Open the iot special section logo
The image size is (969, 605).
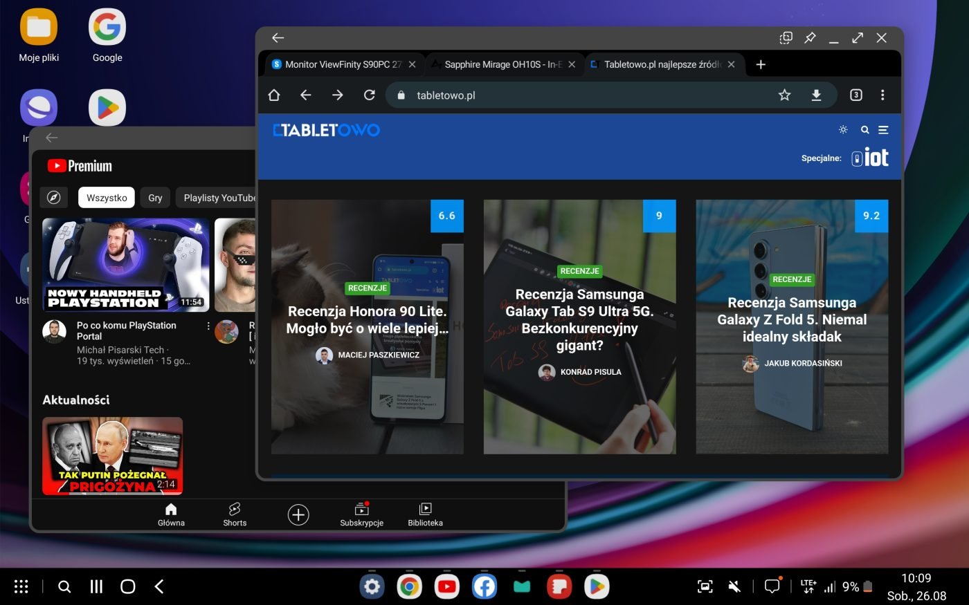coord(871,158)
